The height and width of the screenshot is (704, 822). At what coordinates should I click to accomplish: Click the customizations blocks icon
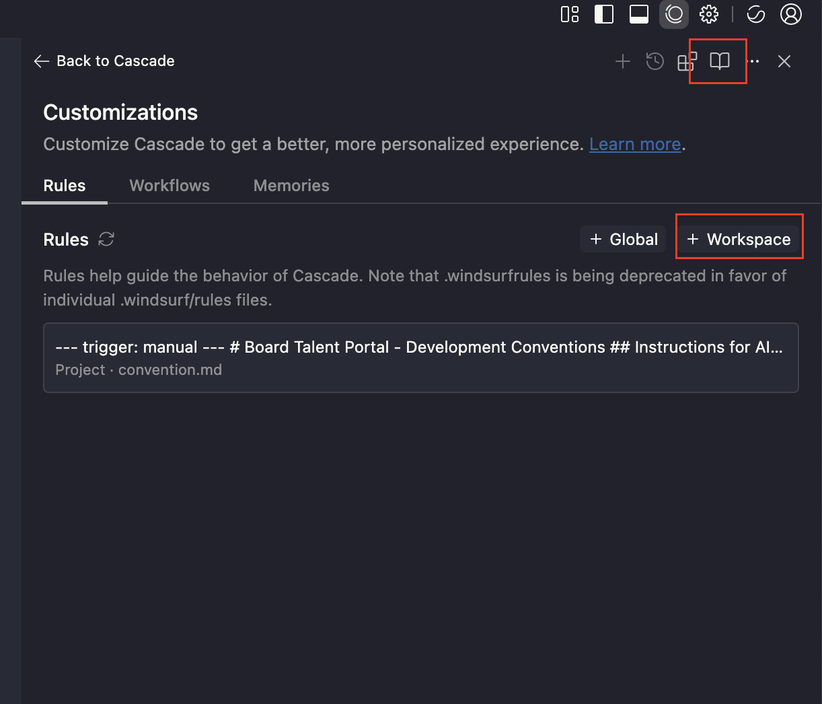point(687,62)
